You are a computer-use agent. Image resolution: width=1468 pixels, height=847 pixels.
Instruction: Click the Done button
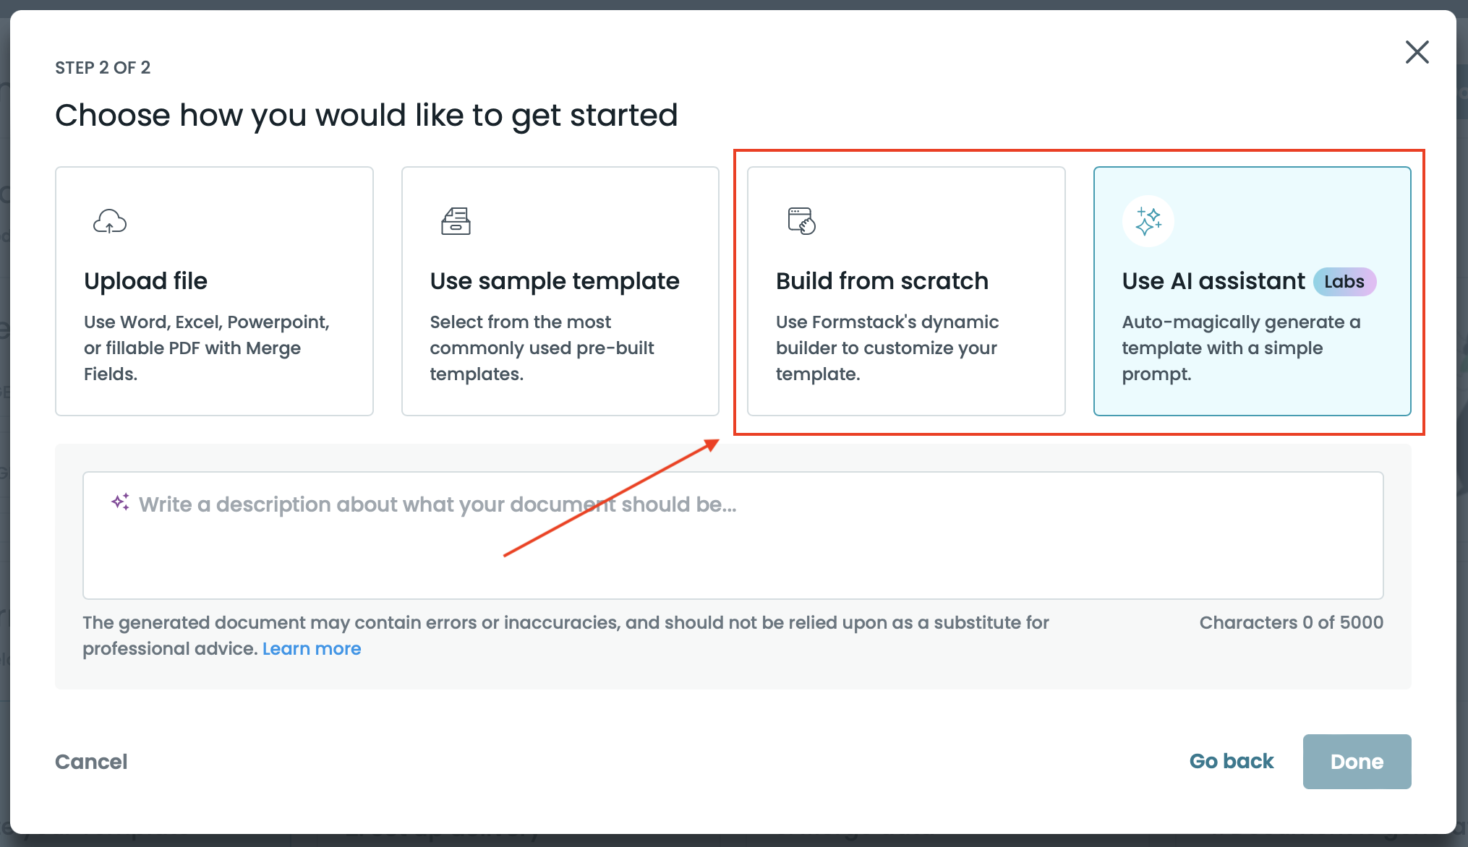click(1356, 762)
